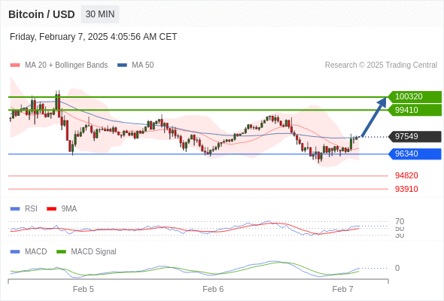
Task: Click the RSI 70 level label
Action: pyautogui.click(x=400, y=221)
